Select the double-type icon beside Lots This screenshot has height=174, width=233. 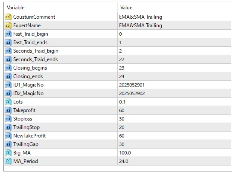point(8,102)
